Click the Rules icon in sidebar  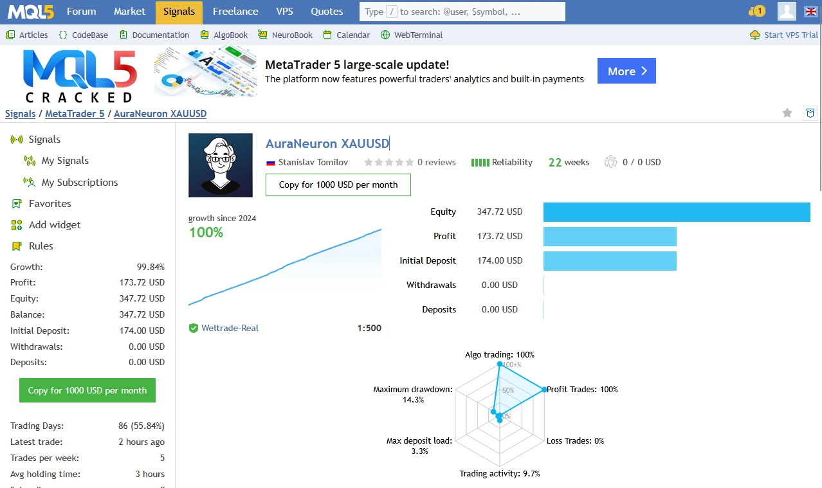[17, 246]
